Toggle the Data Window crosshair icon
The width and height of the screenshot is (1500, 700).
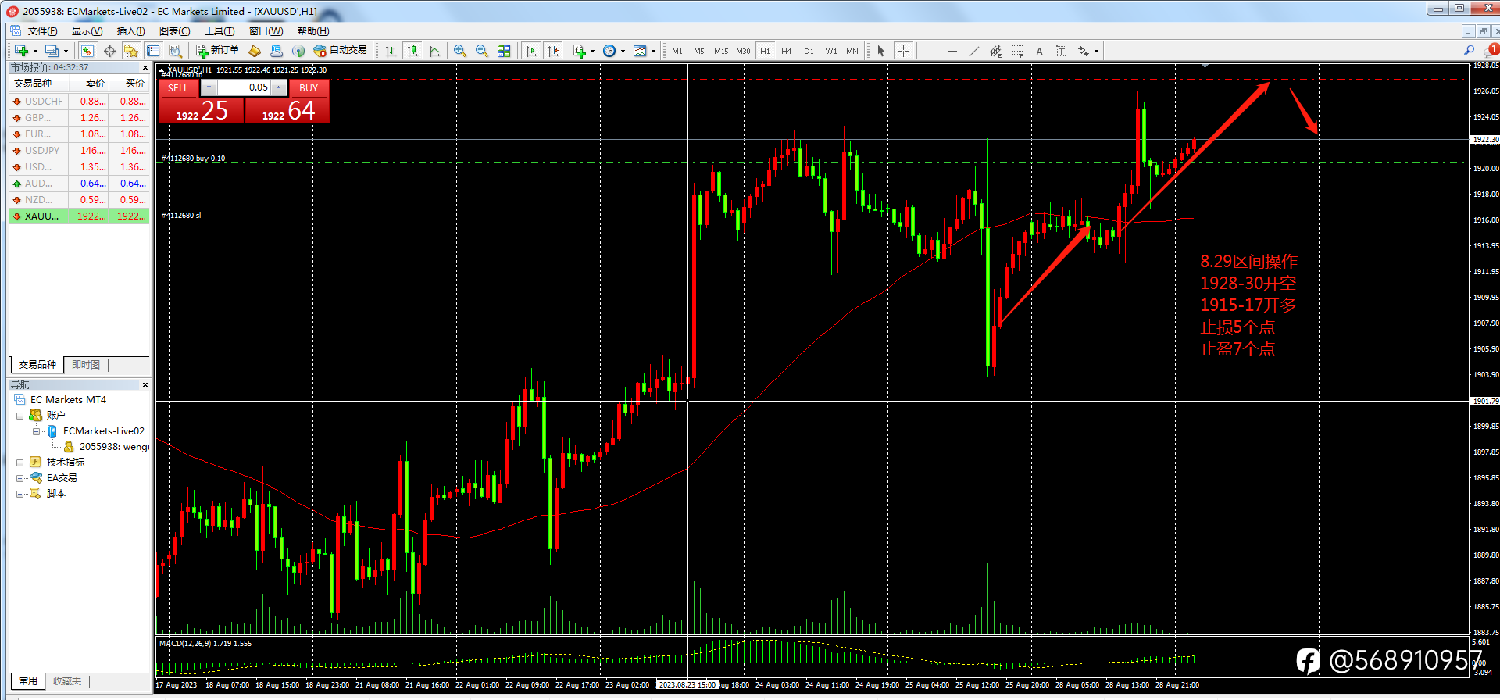109,51
